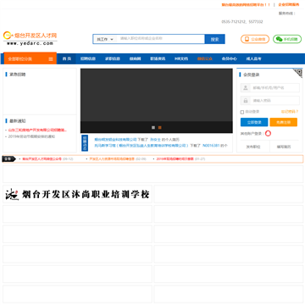Click the orange 公众微信 phone button
This screenshot has height=305, width=305.
[x=255, y=39]
